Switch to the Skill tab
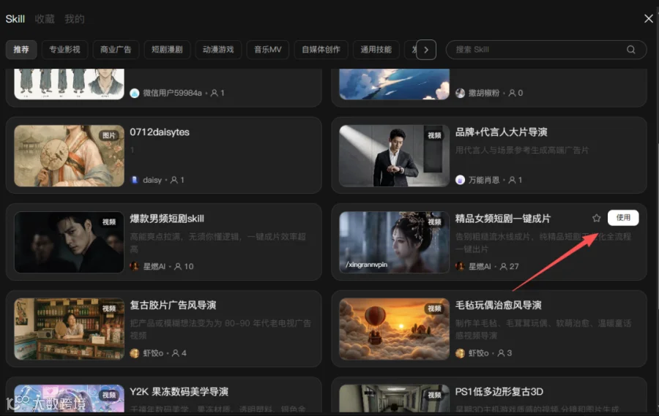The width and height of the screenshot is (659, 416). click(15, 19)
